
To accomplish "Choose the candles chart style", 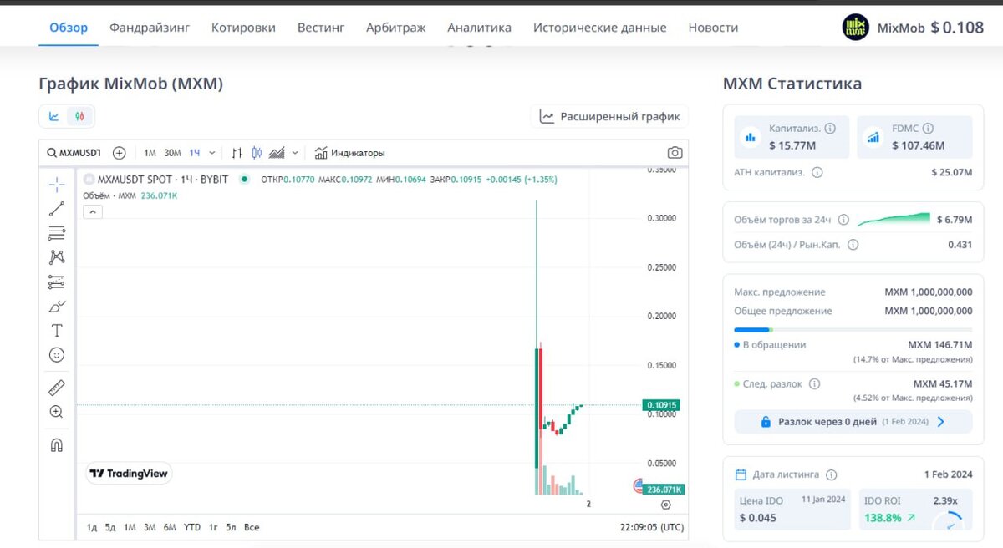I will [257, 153].
